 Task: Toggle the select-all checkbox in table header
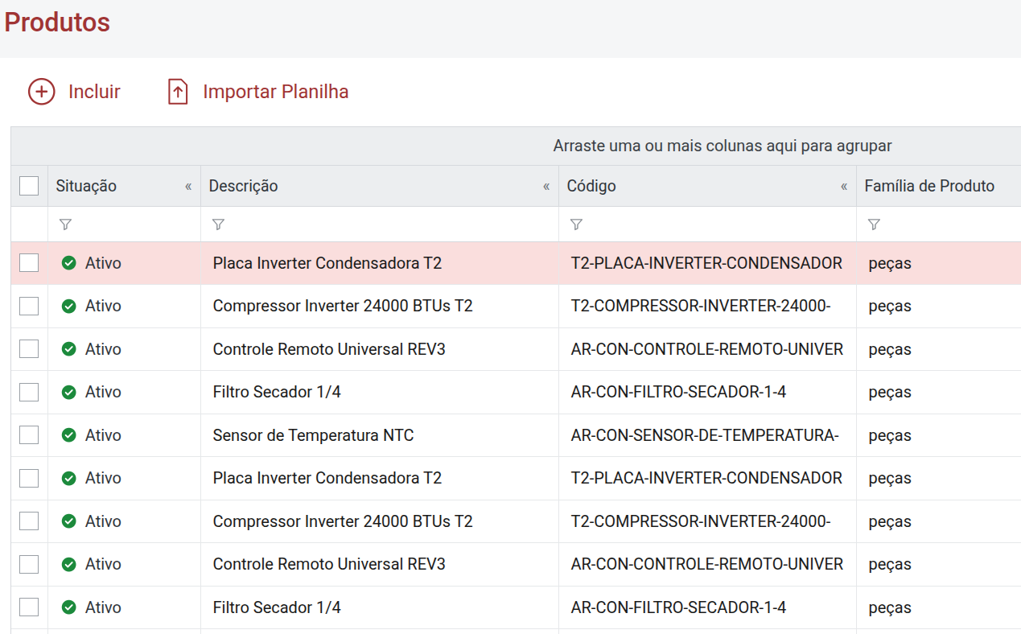(29, 186)
